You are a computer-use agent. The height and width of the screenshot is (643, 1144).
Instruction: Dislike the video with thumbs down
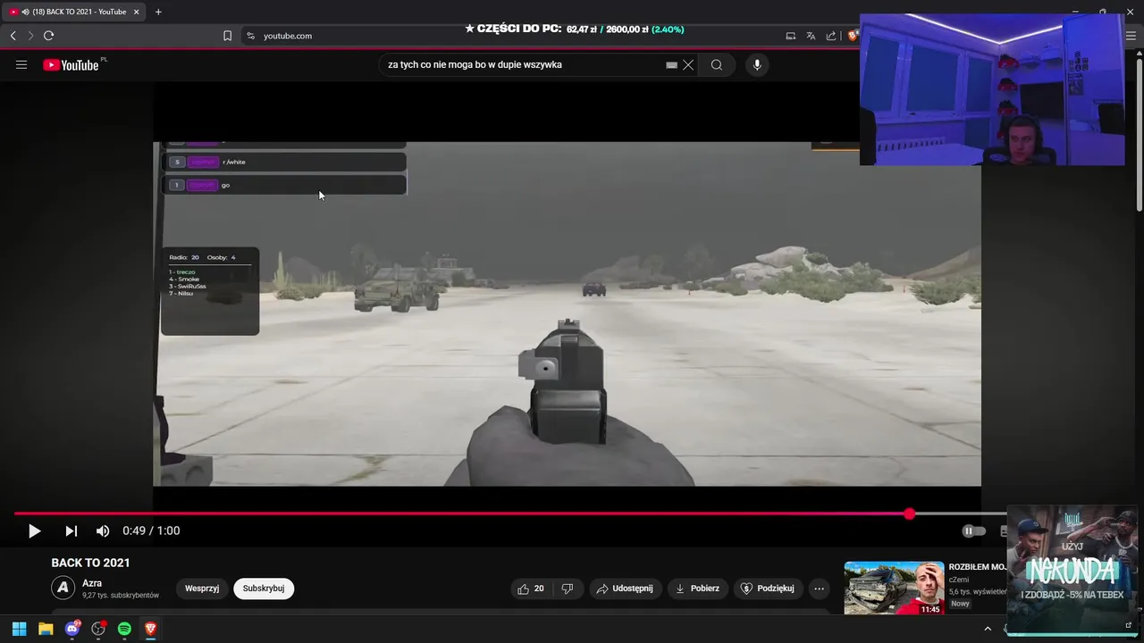(x=567, y=589)
